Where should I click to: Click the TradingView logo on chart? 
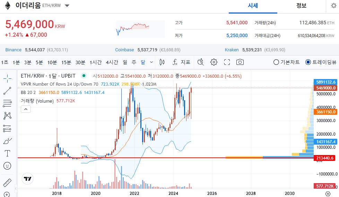click(28, 179)
